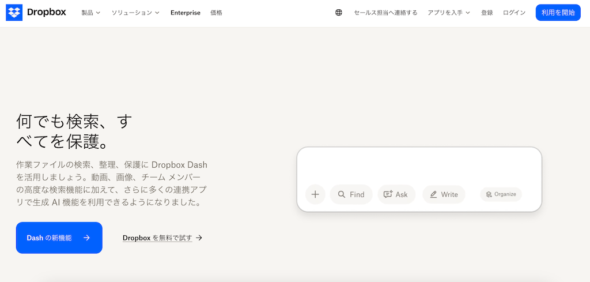Select the Ask chat pill
590x282 pixels.
[396, 194]
